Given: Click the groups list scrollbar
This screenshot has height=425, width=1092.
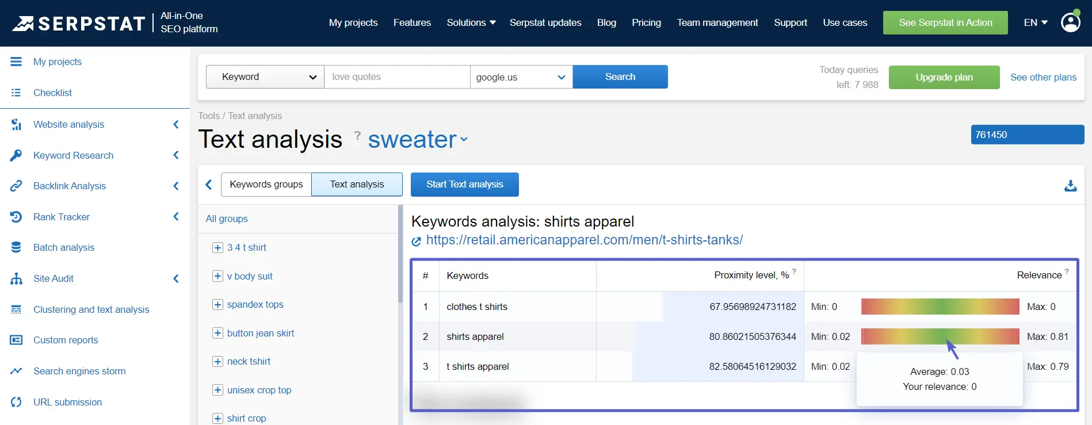Looking at the screenshot, I should [x=400, y=254].
